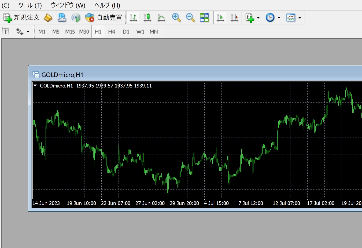Switch chart to line chart mode
The image size is (362, 248).
coord(161,18)
